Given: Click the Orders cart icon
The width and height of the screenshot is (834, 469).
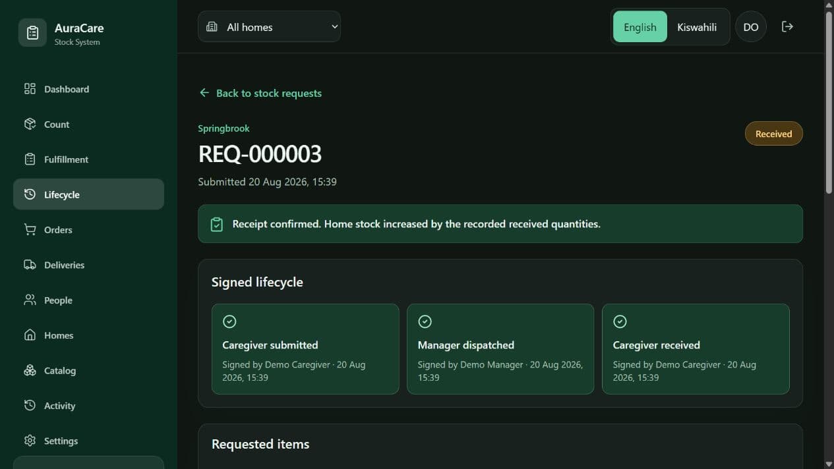Looking at the screenshot, I should (30, 230).
